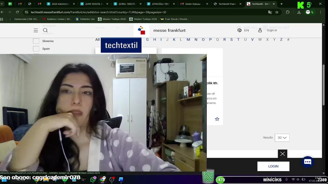Viewport: 328px width, 184px height.
Task: Open the Chrome three-dot menu
Action: [321, 12]
